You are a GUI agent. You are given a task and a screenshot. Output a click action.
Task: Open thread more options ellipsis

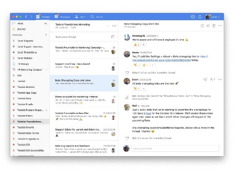[220, 26]
